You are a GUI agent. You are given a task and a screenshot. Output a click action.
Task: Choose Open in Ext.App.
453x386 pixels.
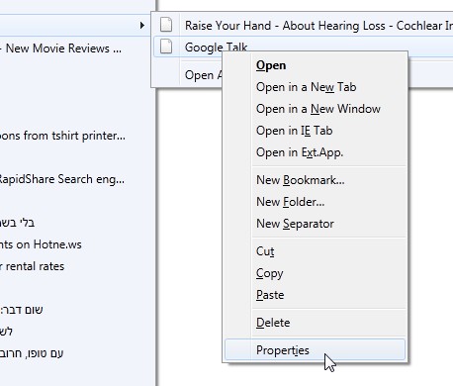[x=315, y=152]
